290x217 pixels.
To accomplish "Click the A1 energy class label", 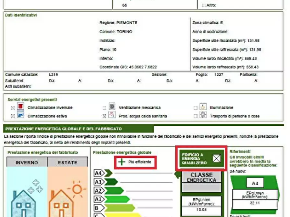I will coord(98,199).
